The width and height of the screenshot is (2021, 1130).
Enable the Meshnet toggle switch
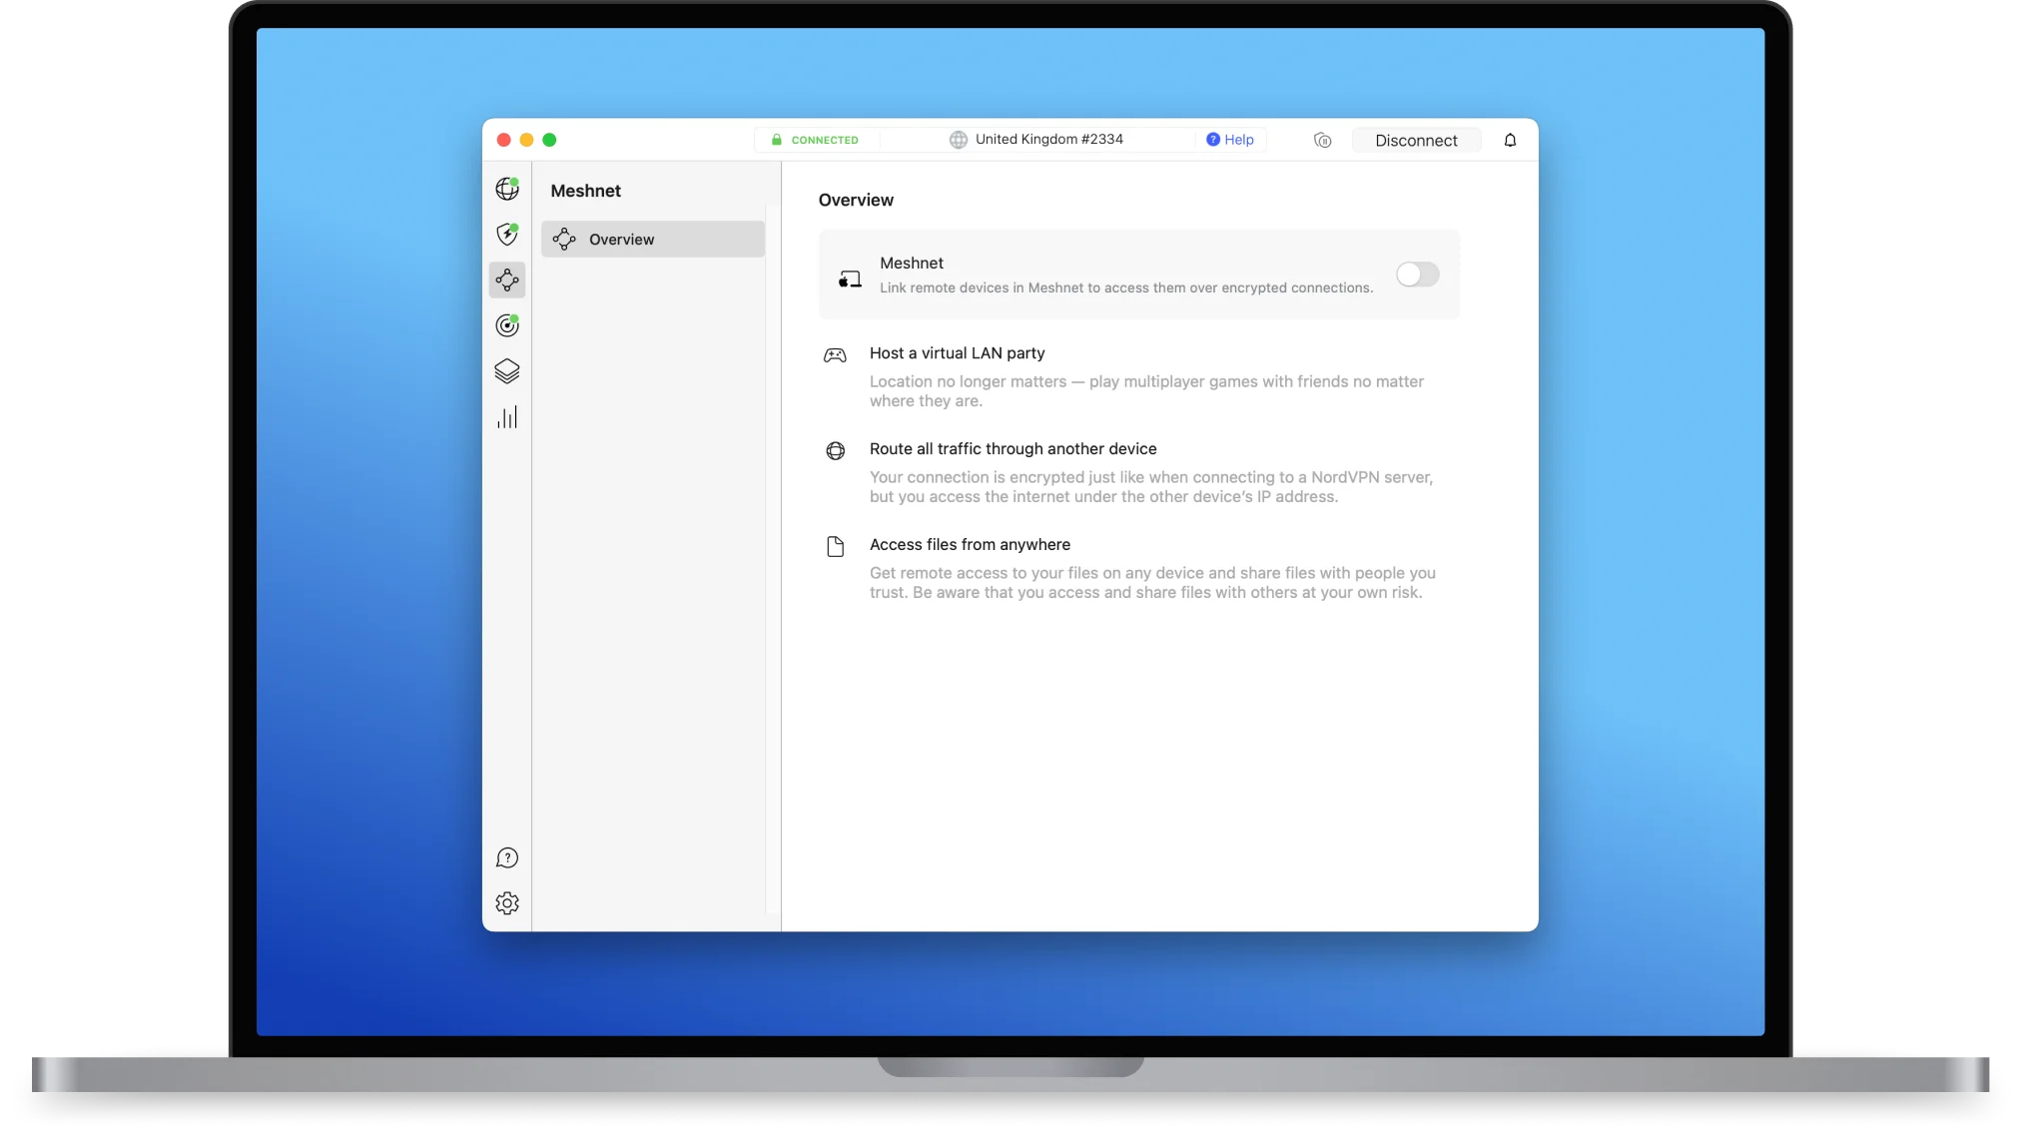pos(1417,275)
